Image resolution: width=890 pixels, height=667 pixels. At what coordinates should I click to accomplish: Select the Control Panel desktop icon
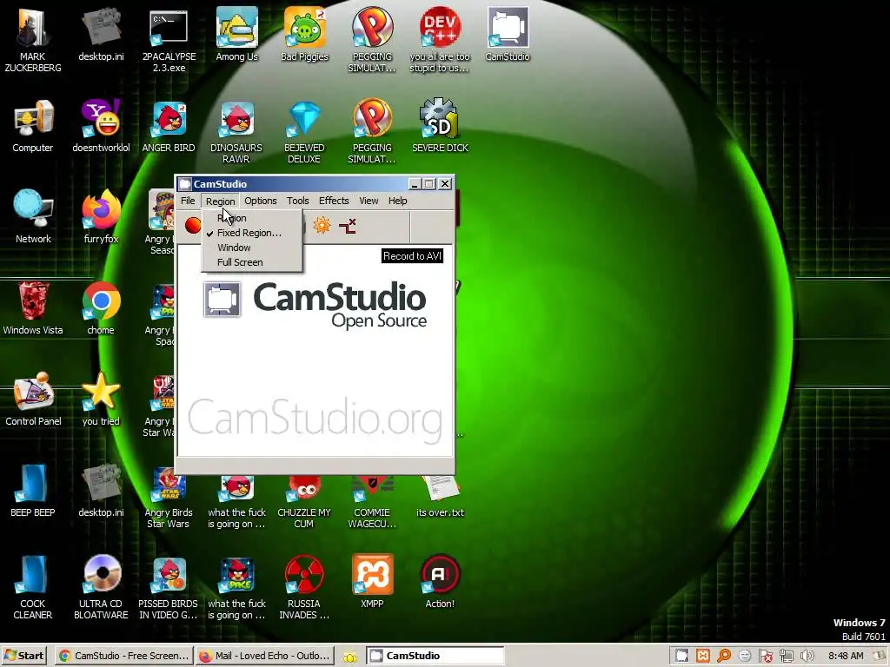[33, 400]
